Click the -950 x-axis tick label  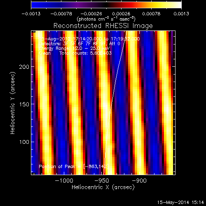click(102, 180)
